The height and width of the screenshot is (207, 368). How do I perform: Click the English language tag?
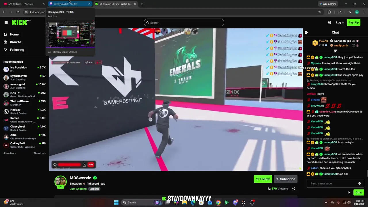[x=94, y=189]
